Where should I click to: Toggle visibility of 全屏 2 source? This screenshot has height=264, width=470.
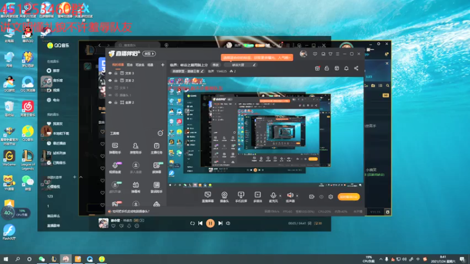110,102
